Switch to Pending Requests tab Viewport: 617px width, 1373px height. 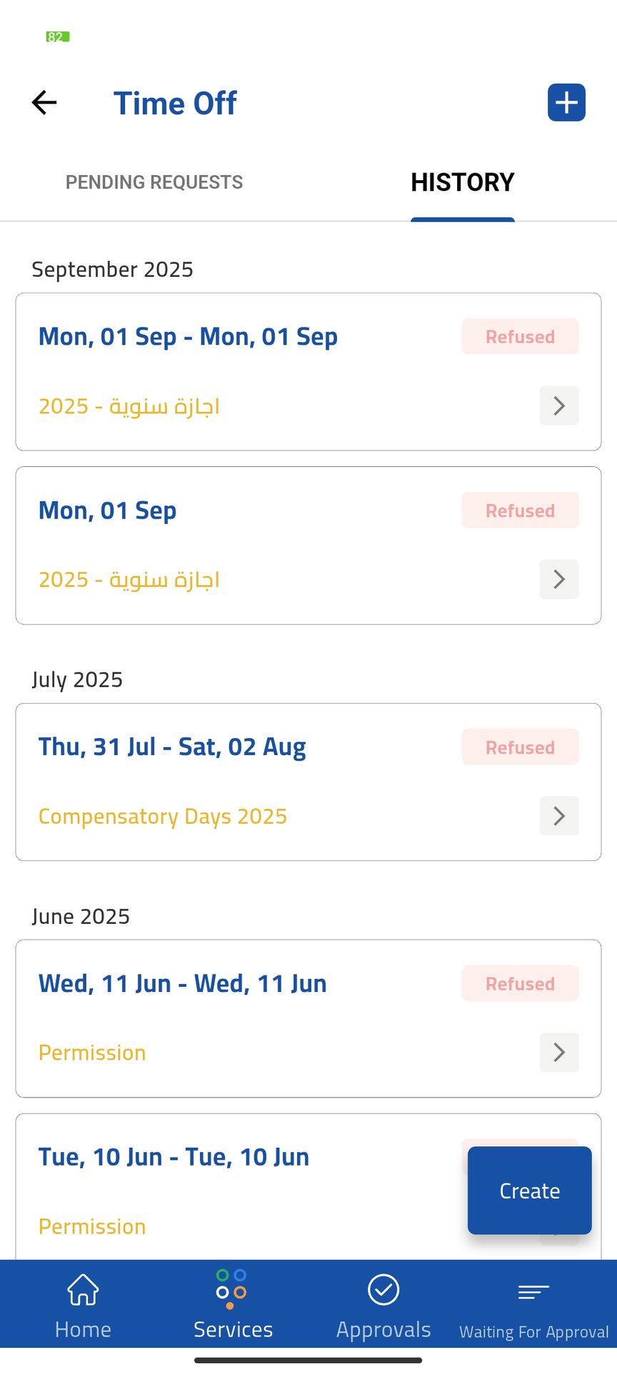click(154, 182)
